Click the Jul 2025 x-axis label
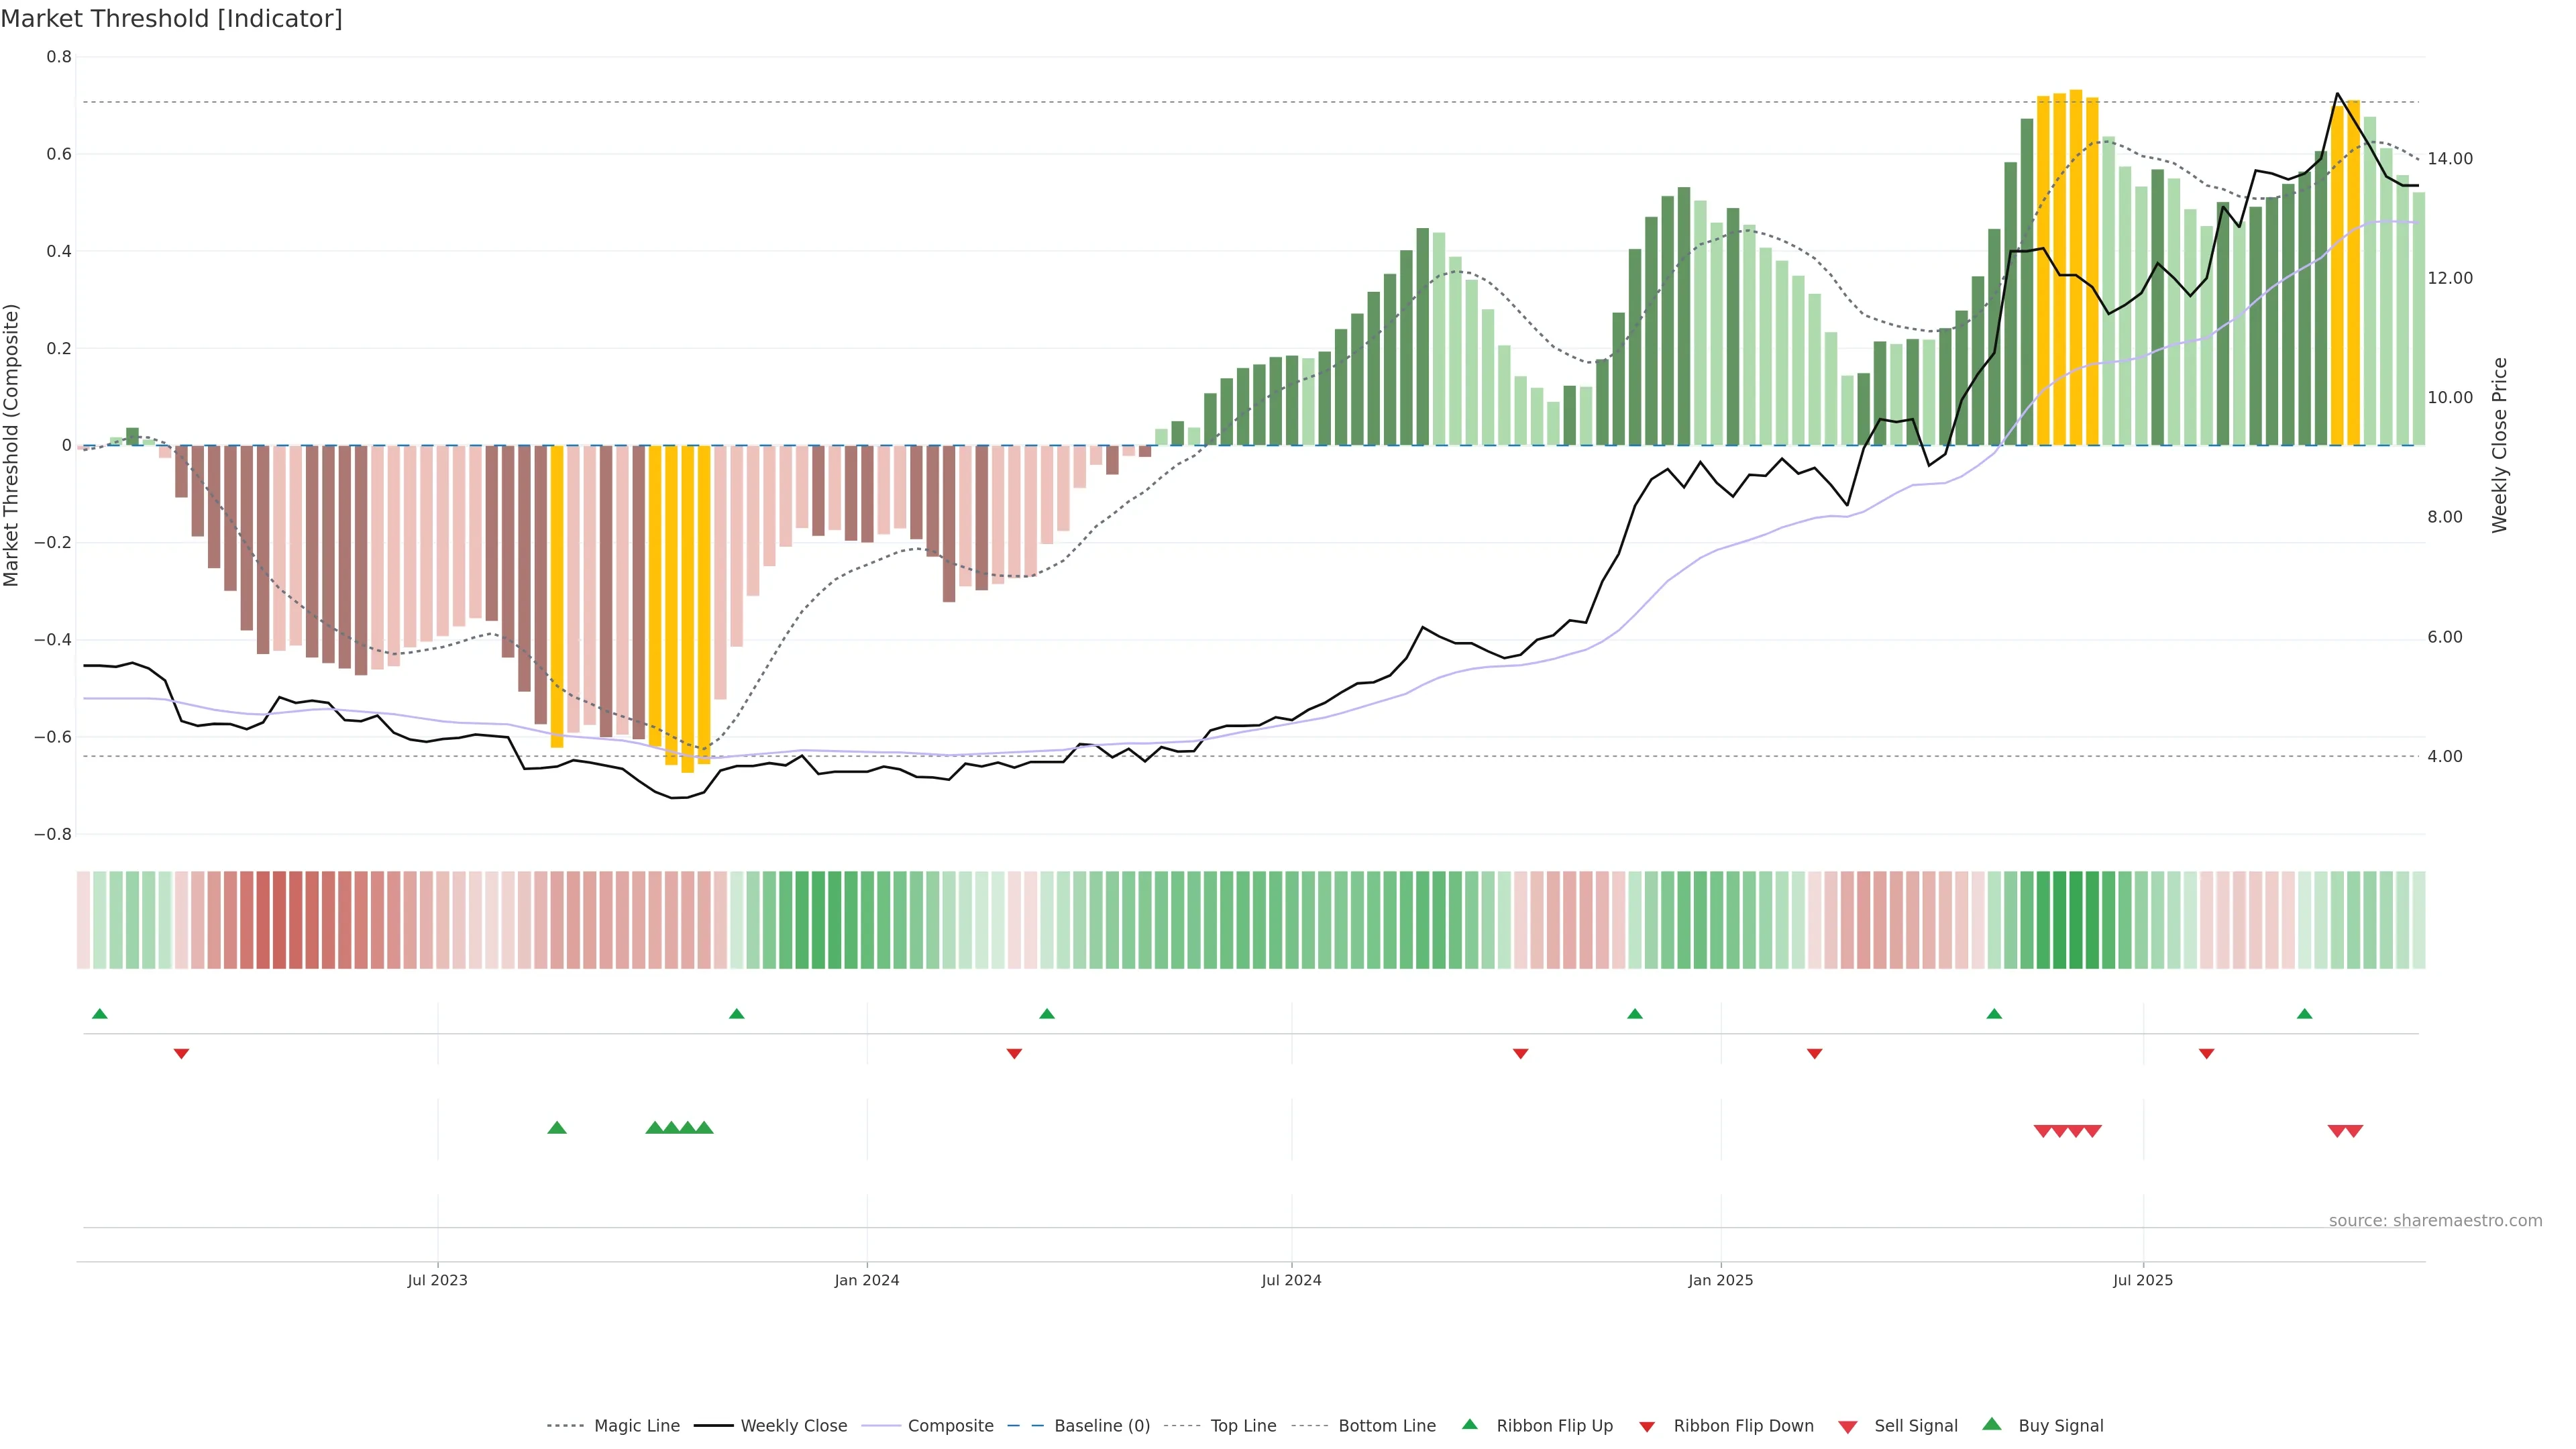Image resolution: width=2576 pixels, height=1449 pixels. [x=2143, y=1280]
